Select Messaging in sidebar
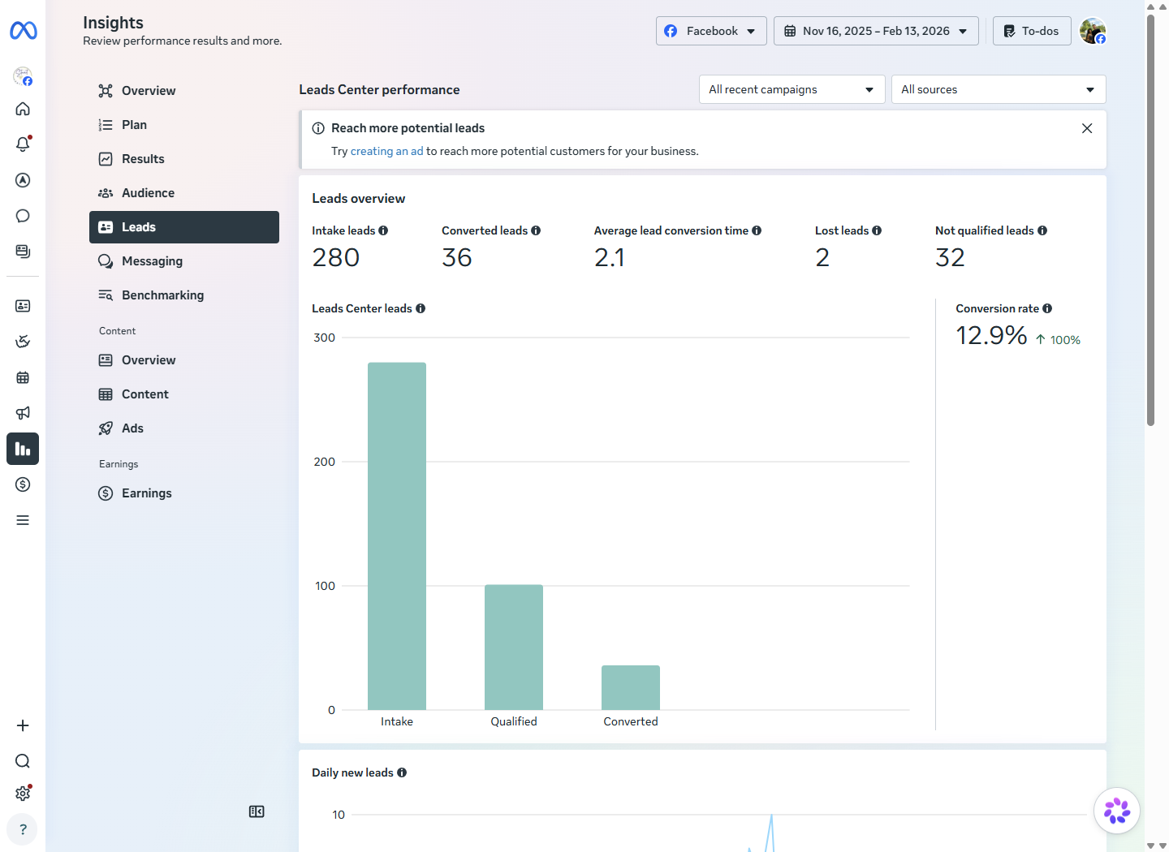The height and width of the screenshot is (852, 1169). click(x=184, y=261)
